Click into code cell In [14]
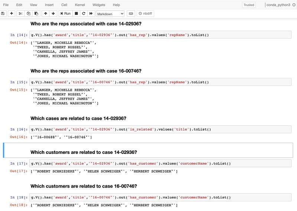 click(160, 35)
